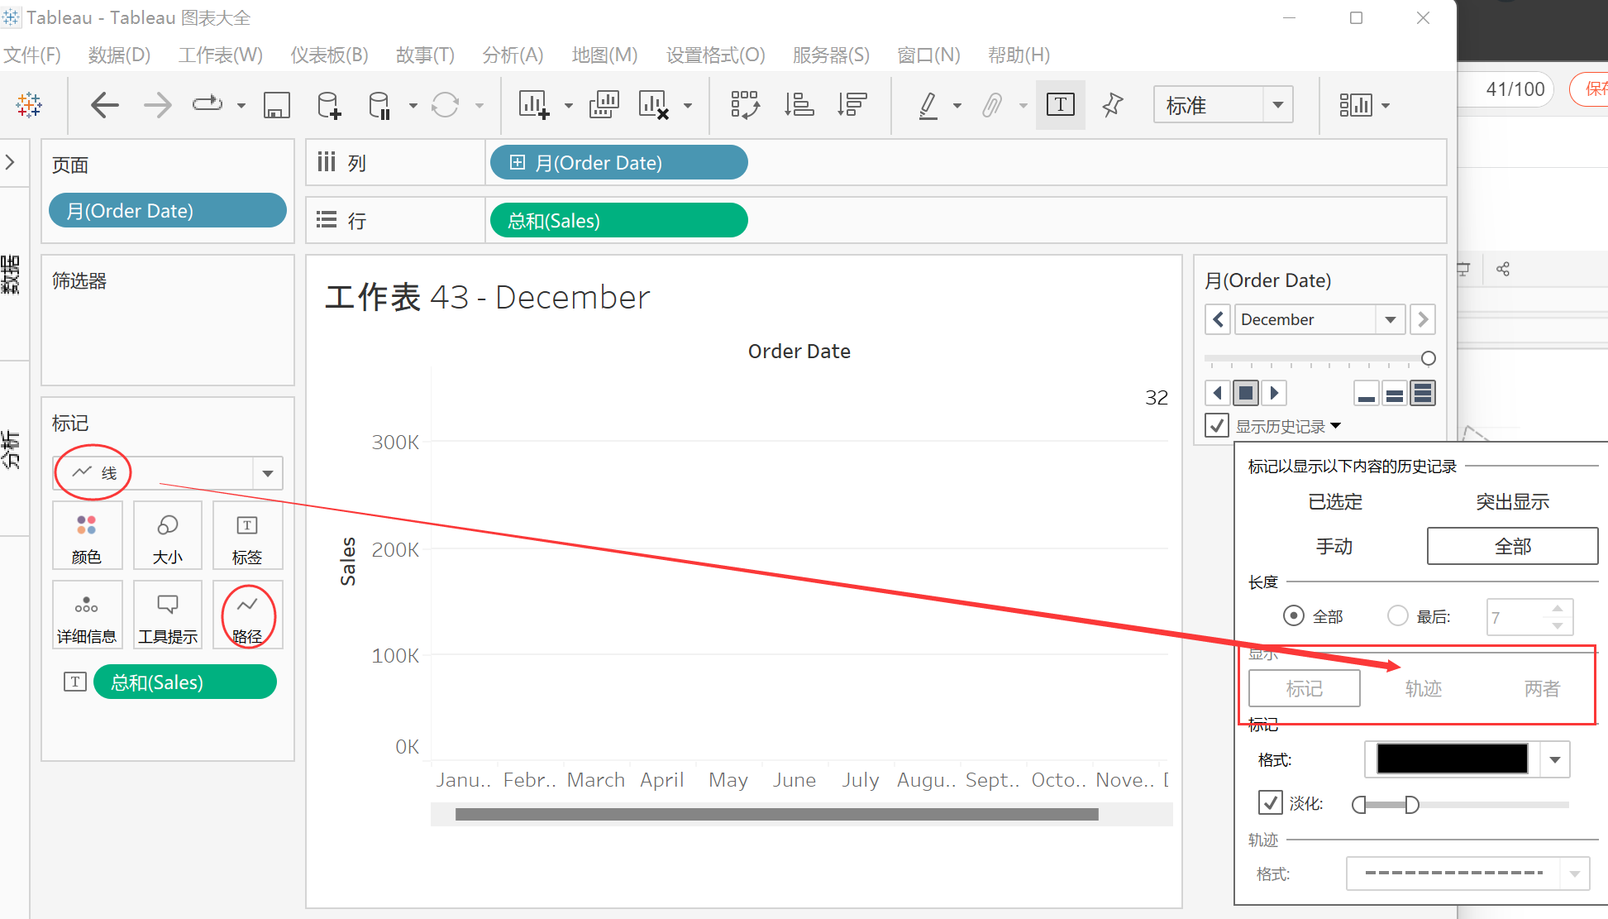Click the add data source icon
Image resolution: width=1608 pixels, height=919 pixels.
coord(332,104)
